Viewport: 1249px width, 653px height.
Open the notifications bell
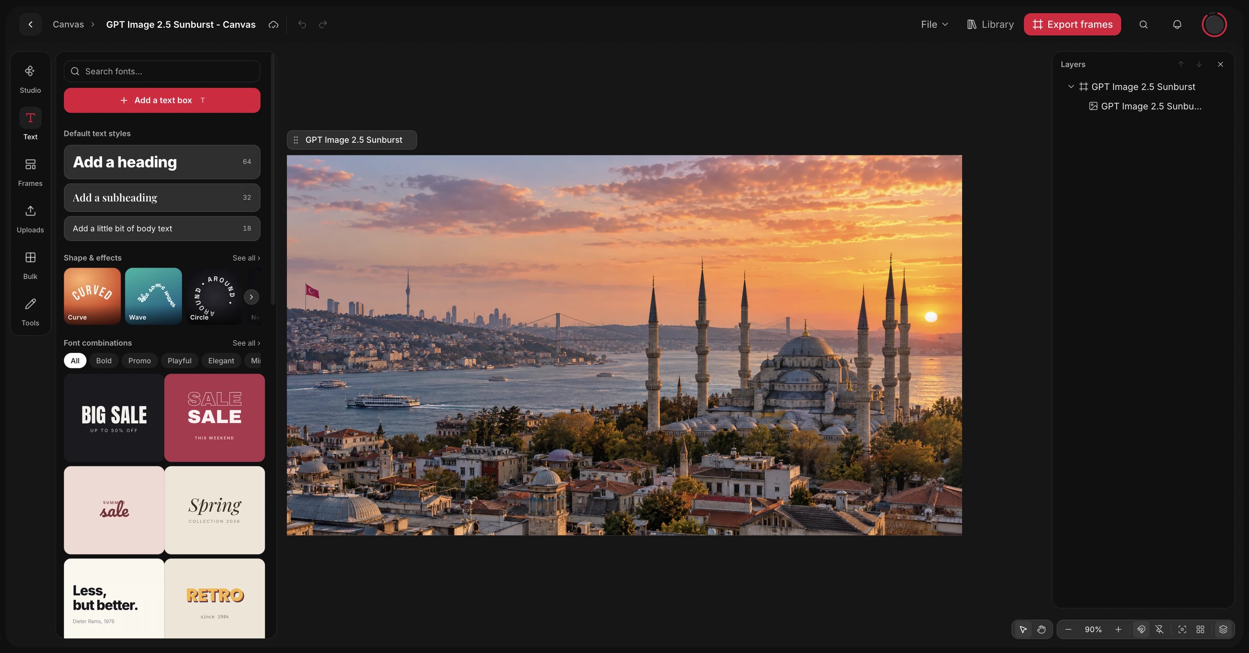tap(1177, 24)
